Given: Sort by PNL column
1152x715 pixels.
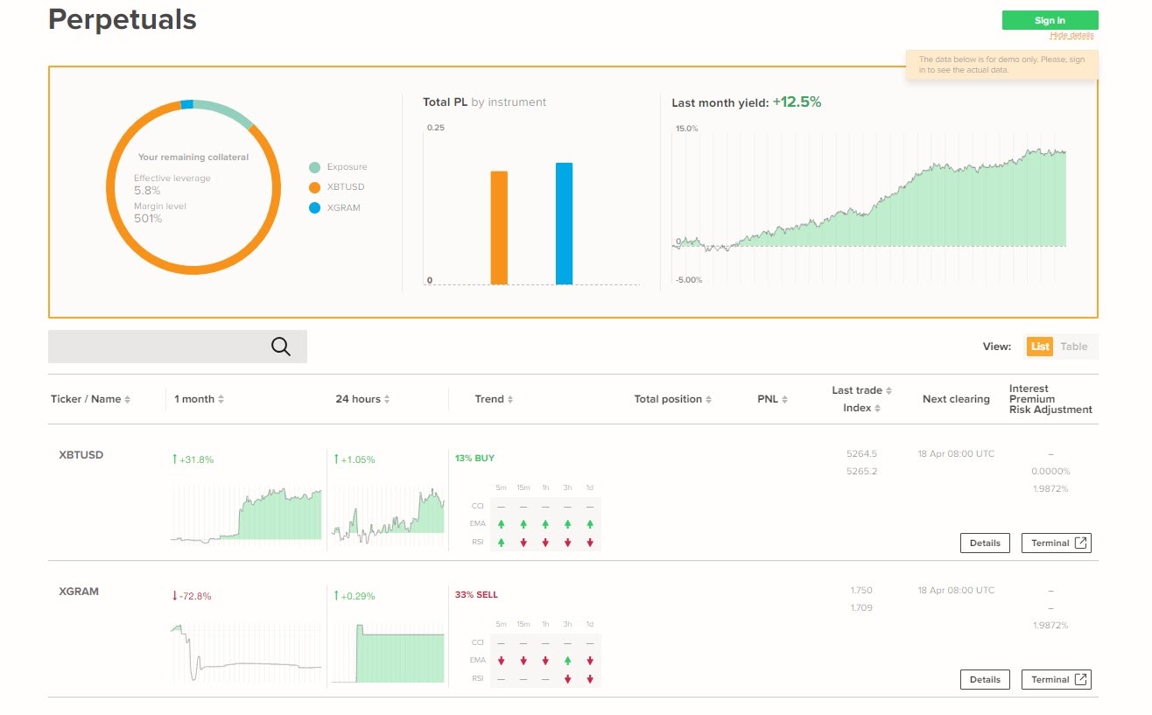Looking at the screenshot, I should [x=772, y=399].
